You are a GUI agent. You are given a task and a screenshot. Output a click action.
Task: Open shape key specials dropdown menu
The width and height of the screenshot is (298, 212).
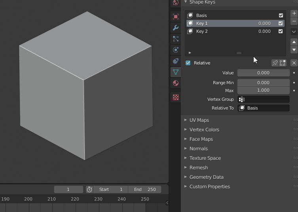point(294,32)
